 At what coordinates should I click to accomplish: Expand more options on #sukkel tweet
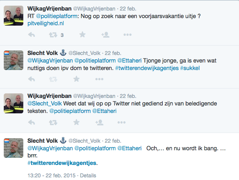click(x=99, y=79)
